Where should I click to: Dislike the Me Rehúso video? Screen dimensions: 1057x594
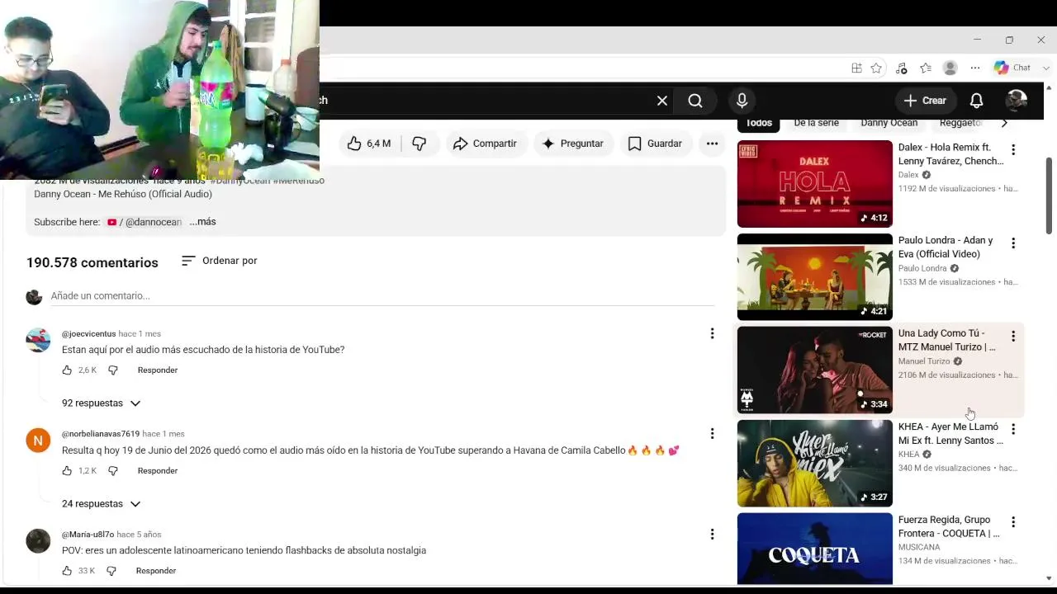(419, 144)
